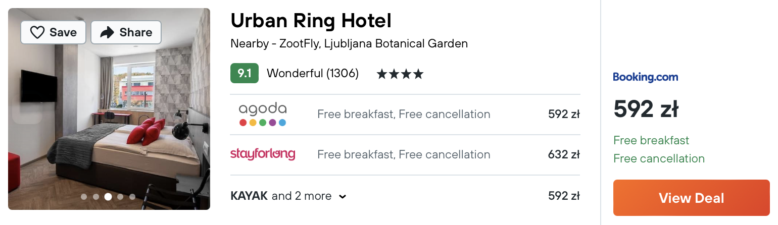Click the Share arrow button
778x225 pixels.
click(126, 32)
